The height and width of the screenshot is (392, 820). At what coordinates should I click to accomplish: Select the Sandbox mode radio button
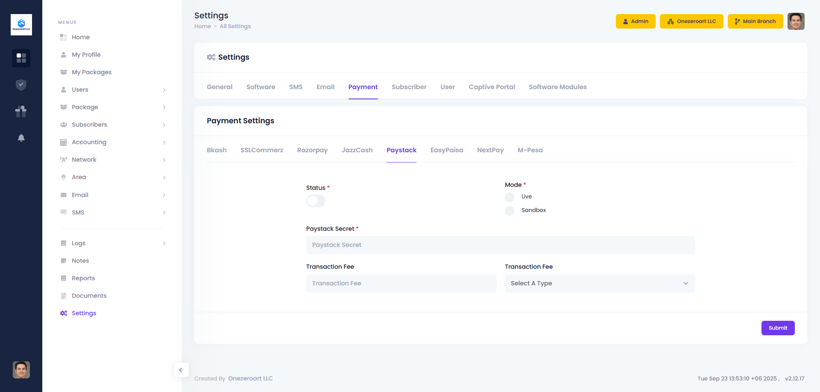coord(510,211)
